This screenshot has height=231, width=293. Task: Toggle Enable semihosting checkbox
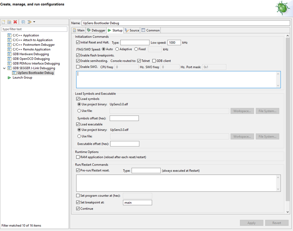click(x=78, y=61)
